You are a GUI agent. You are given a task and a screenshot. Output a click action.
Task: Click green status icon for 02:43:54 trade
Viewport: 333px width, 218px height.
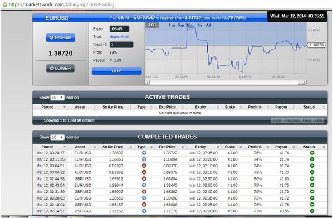[312, 185]
